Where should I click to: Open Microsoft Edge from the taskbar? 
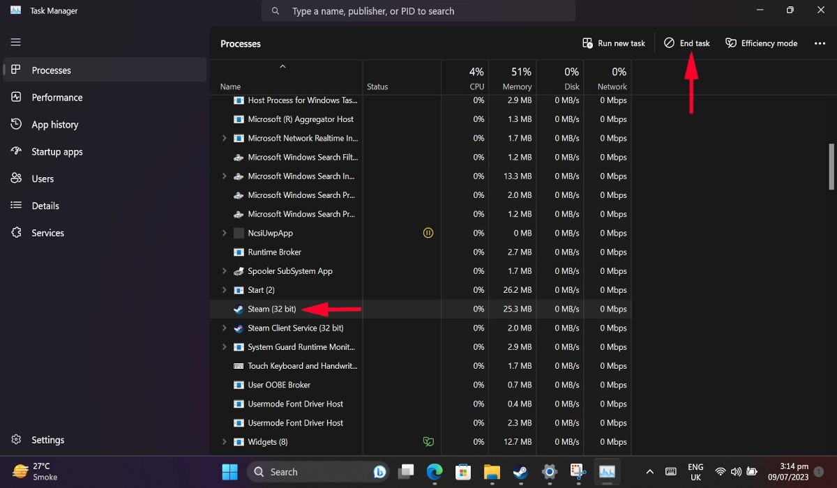click(435, 472)
